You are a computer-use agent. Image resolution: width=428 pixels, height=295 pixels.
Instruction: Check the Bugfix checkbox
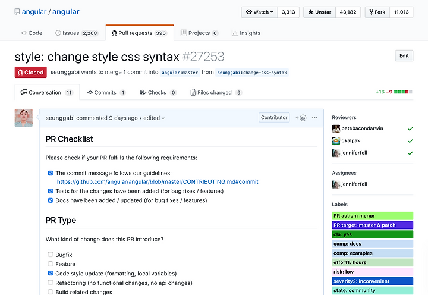point(51,255)
